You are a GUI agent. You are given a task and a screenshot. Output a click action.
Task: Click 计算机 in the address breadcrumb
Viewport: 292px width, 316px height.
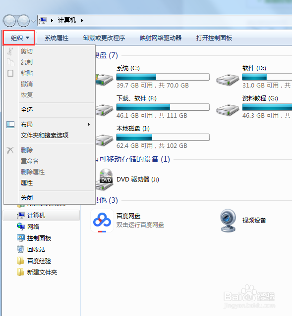[67, 20]
